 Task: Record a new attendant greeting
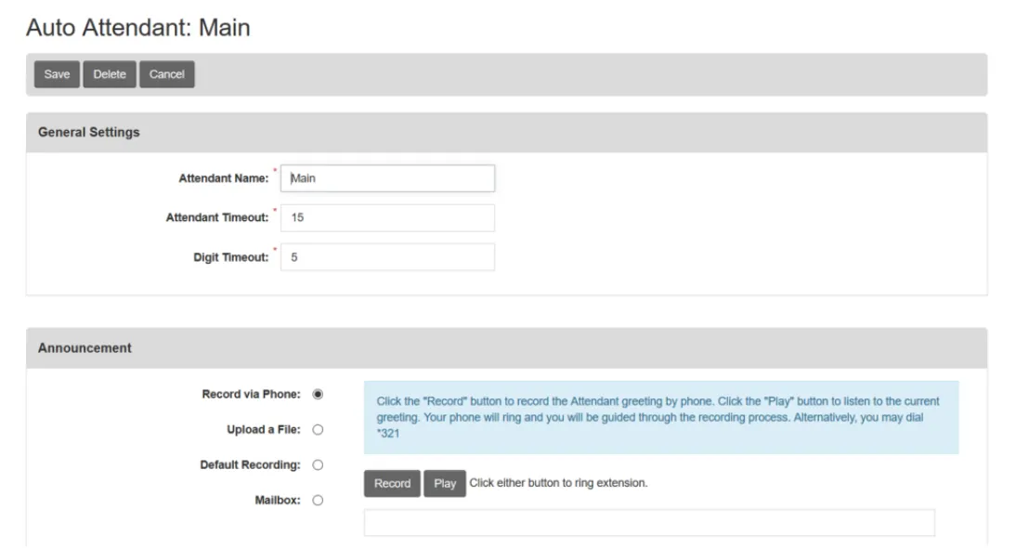[x=391, y=483]
